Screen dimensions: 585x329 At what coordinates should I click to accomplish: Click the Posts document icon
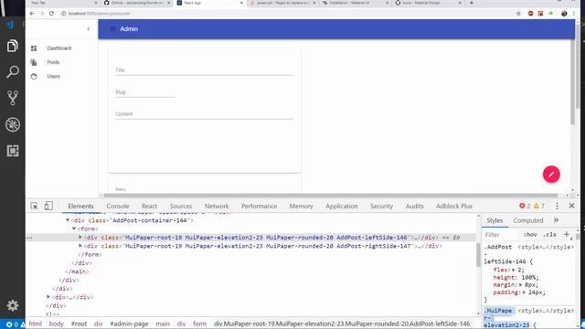click(34, 62)
